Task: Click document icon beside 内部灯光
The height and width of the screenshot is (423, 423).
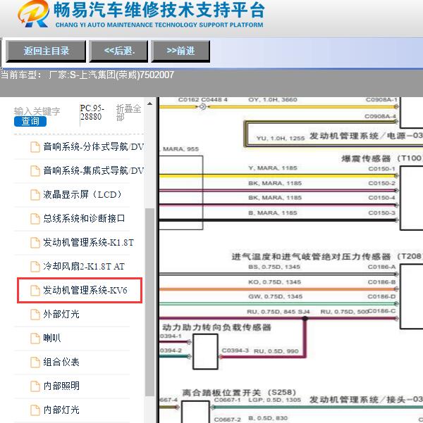Action: pyautogui.click(x=35, y=410)
